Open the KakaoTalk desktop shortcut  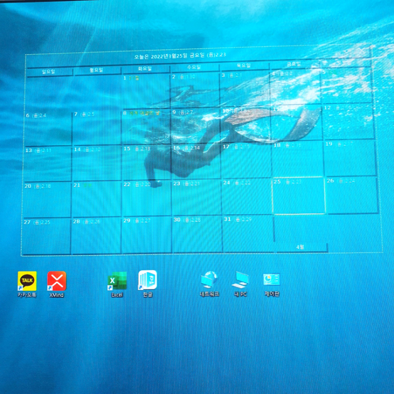27,284
